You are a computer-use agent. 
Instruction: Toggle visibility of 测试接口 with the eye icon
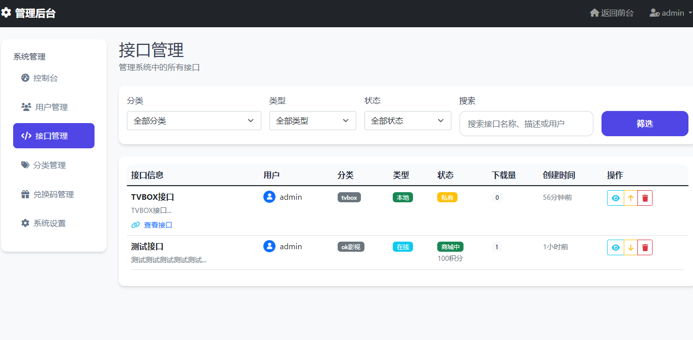click(616, 247)
